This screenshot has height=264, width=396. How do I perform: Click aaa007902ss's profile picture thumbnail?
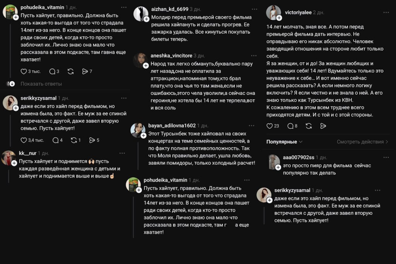274,162
